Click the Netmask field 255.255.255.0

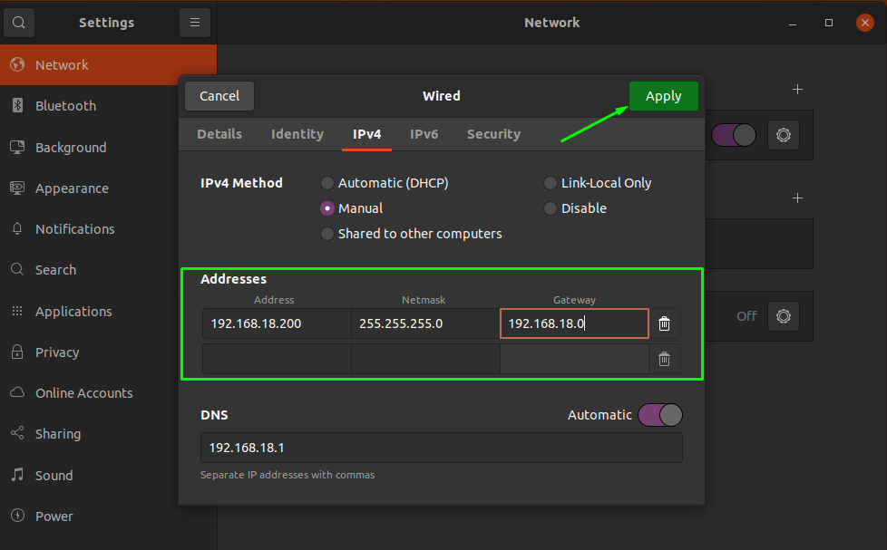pyautogui.click(x=425, y=323)
